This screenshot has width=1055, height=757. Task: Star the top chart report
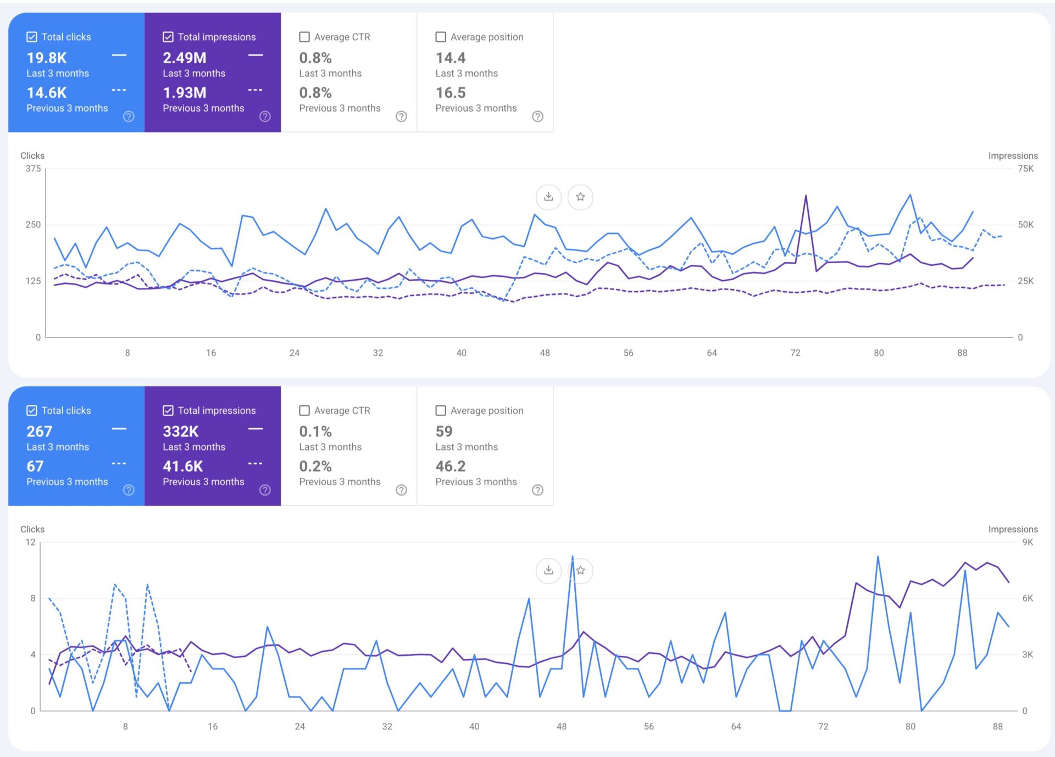pos(580,197)
